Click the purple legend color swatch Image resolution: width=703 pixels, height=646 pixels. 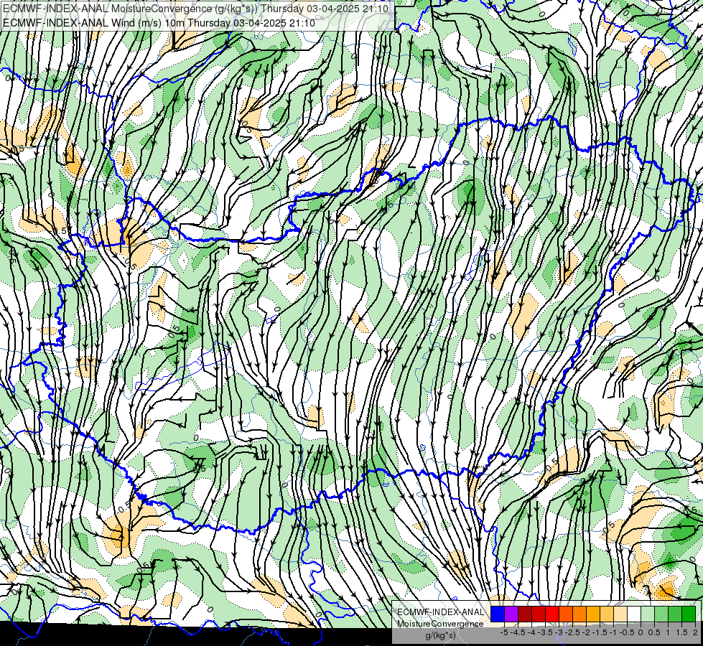click(511, 614)
